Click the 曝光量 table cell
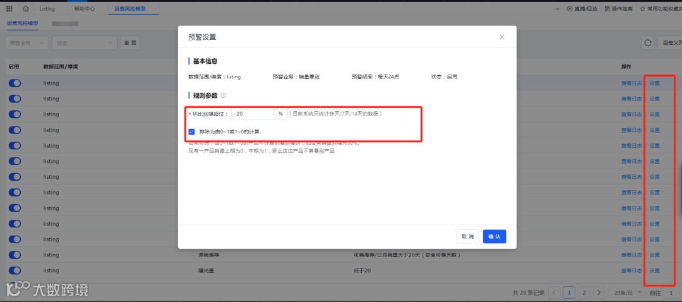This screenshot has width=682, height=302. click(206, 270)
